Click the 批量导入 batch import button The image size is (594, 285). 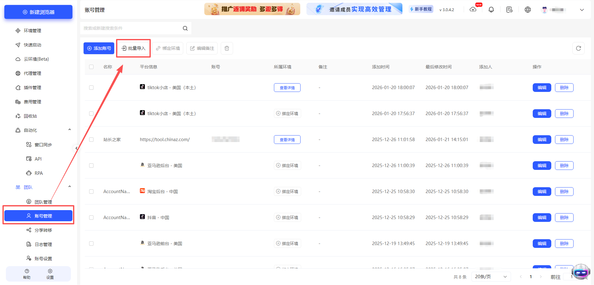133,48
